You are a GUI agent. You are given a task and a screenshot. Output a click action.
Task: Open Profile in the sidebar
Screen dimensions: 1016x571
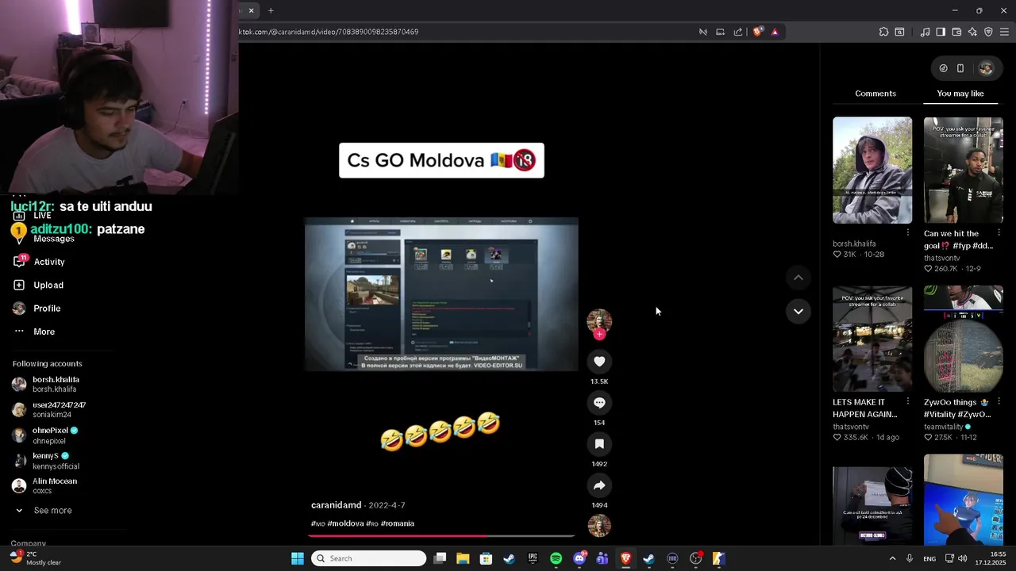pyautogui.click(x=37, y=308)
